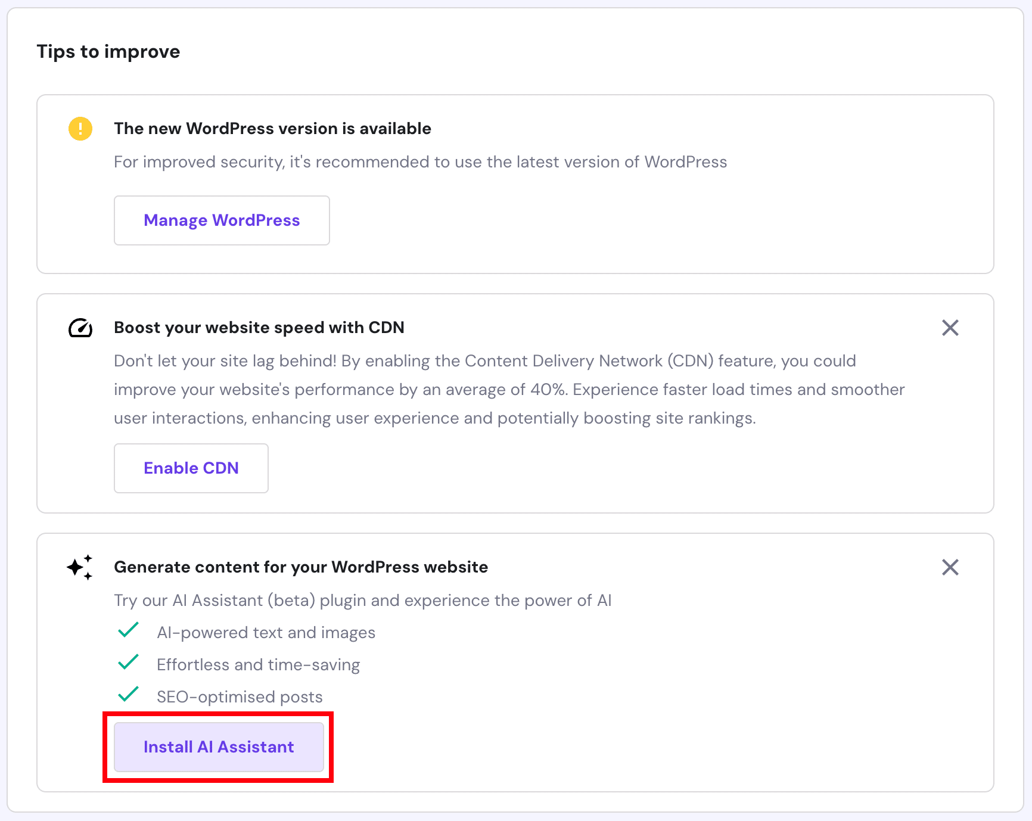Click the checkmark beside Effortless and time-saving
Image resolution: width=1032 pixels, height=821 pixels.
[128, 663]
